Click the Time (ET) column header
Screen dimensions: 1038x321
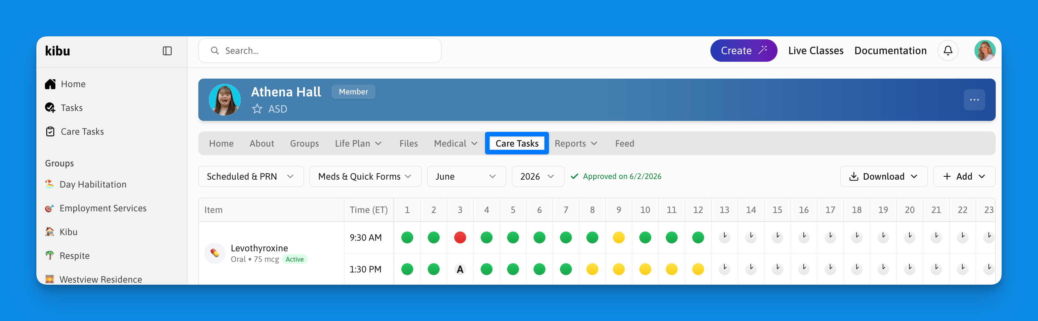[369, 210]
